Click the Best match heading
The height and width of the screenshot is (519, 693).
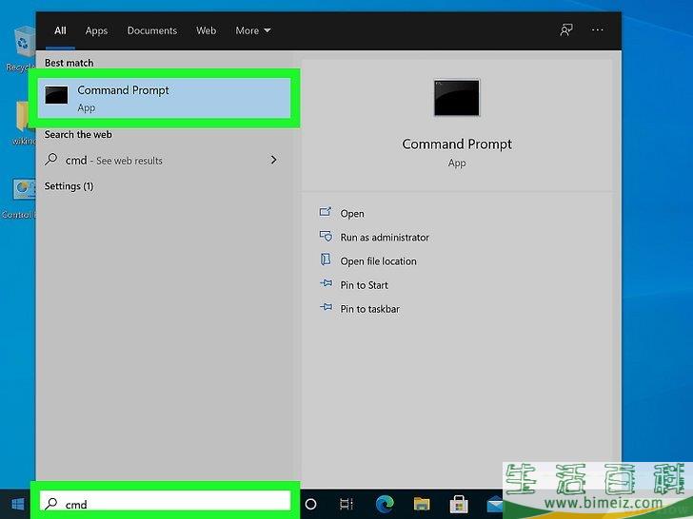tap(69, 63)
